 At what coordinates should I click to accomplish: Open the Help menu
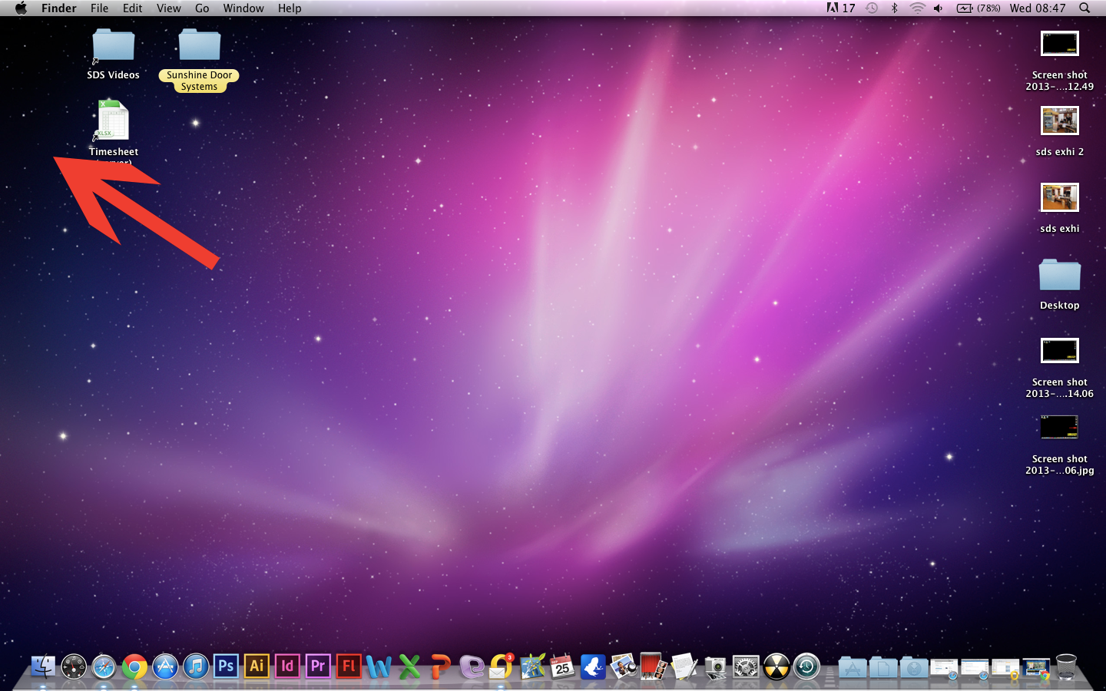tap(290, 8)
